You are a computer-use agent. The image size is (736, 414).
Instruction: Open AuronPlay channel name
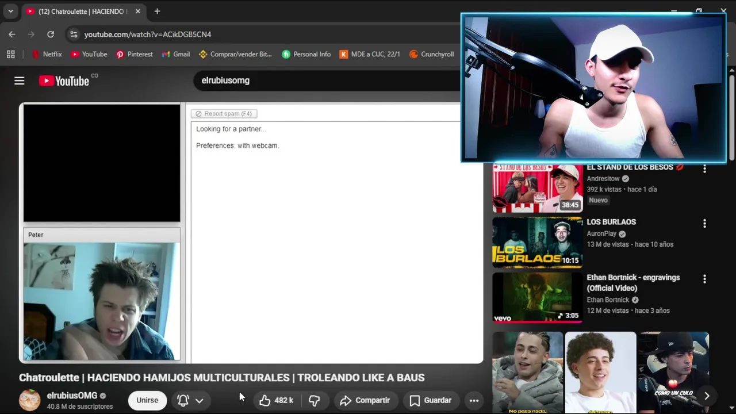point(601,233)
